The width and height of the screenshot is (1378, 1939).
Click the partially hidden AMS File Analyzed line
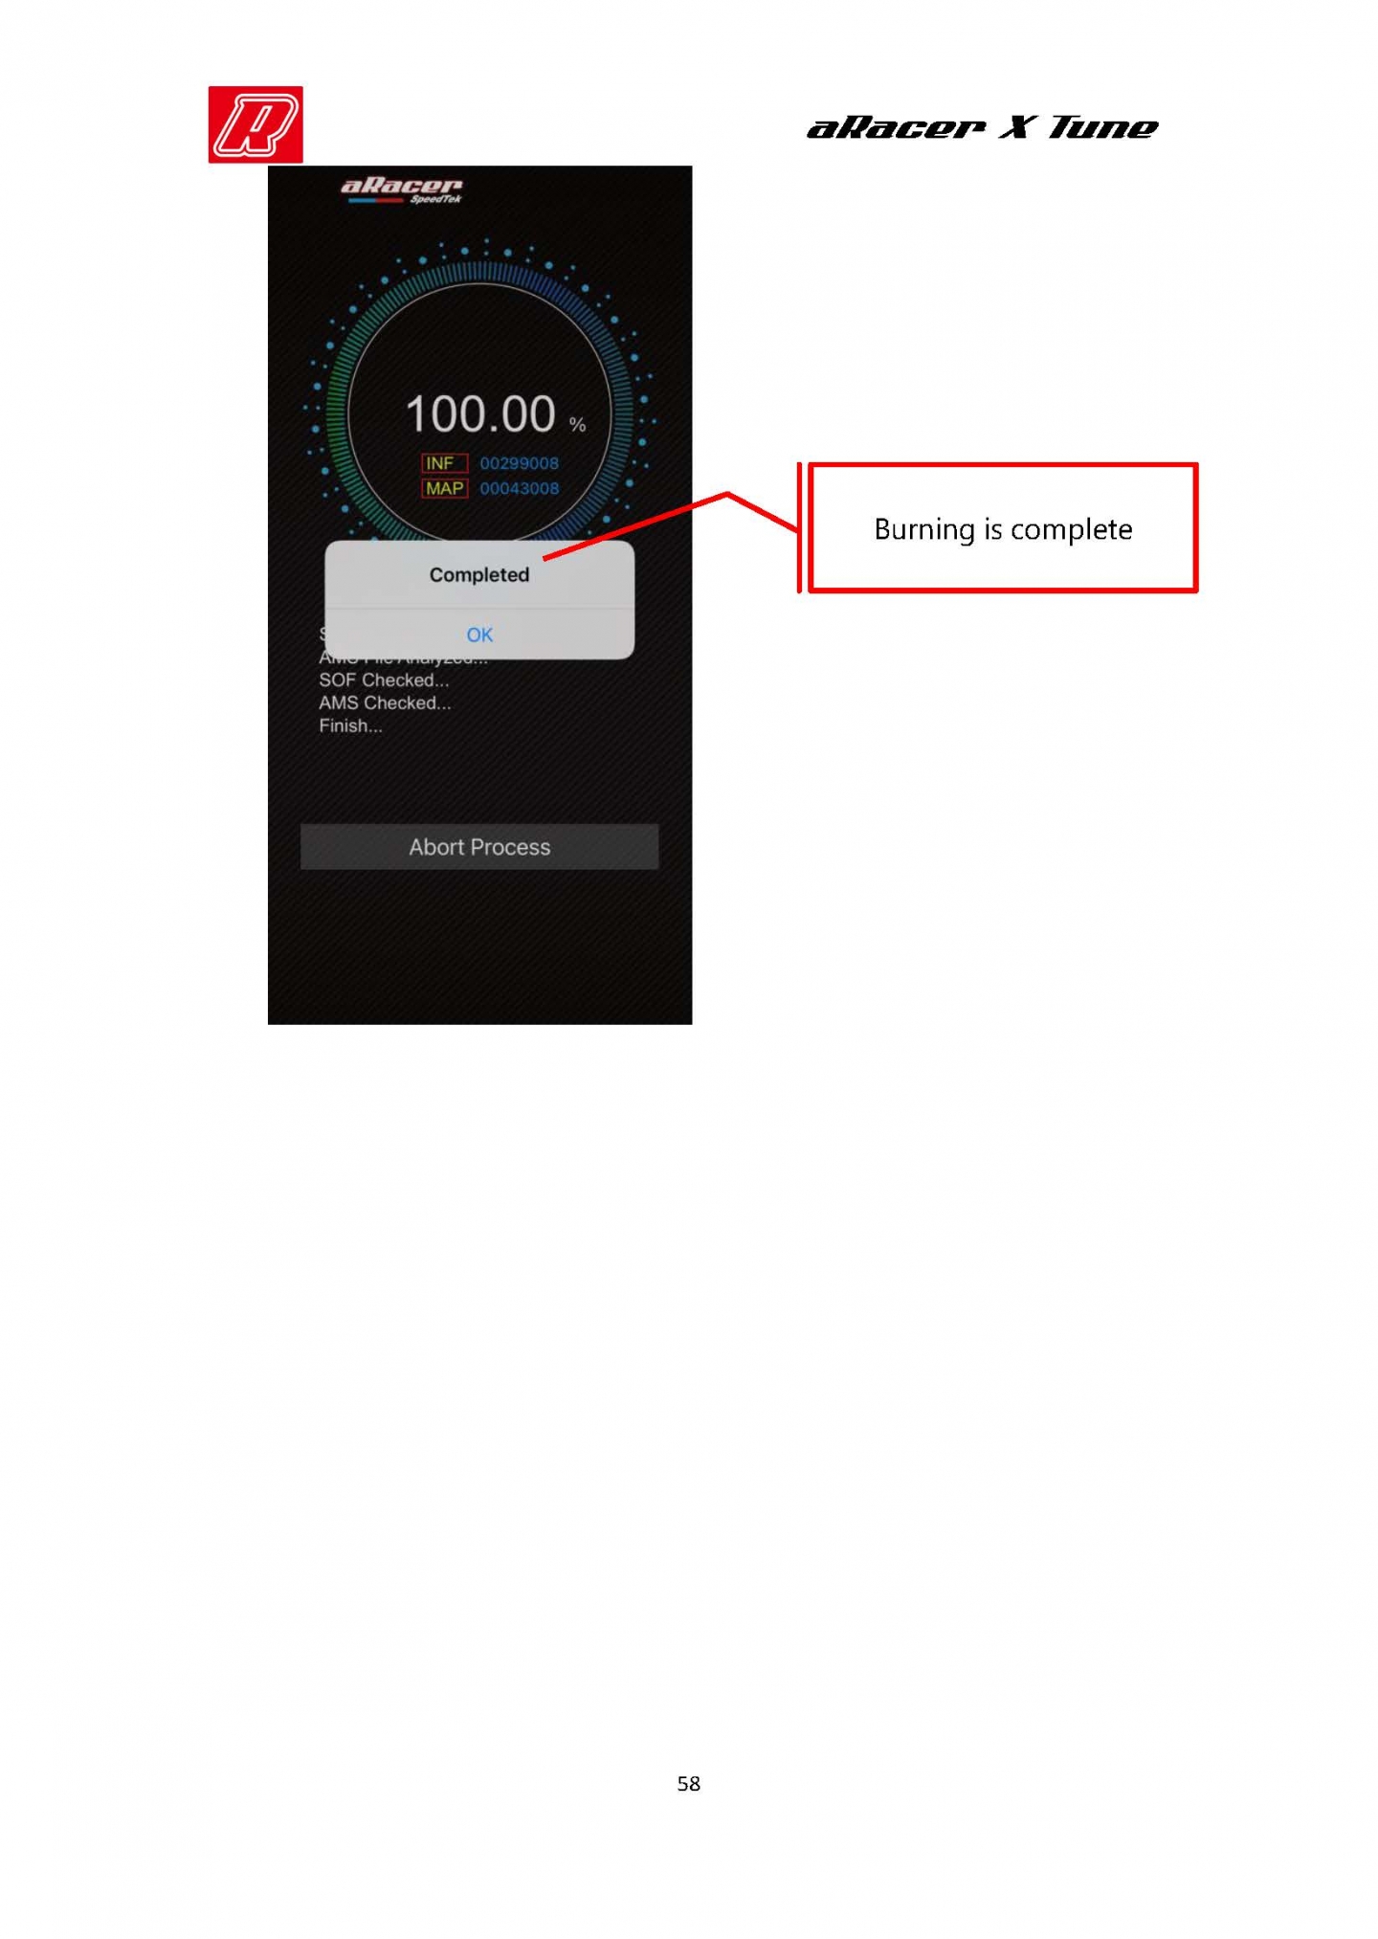coord(403,659)
